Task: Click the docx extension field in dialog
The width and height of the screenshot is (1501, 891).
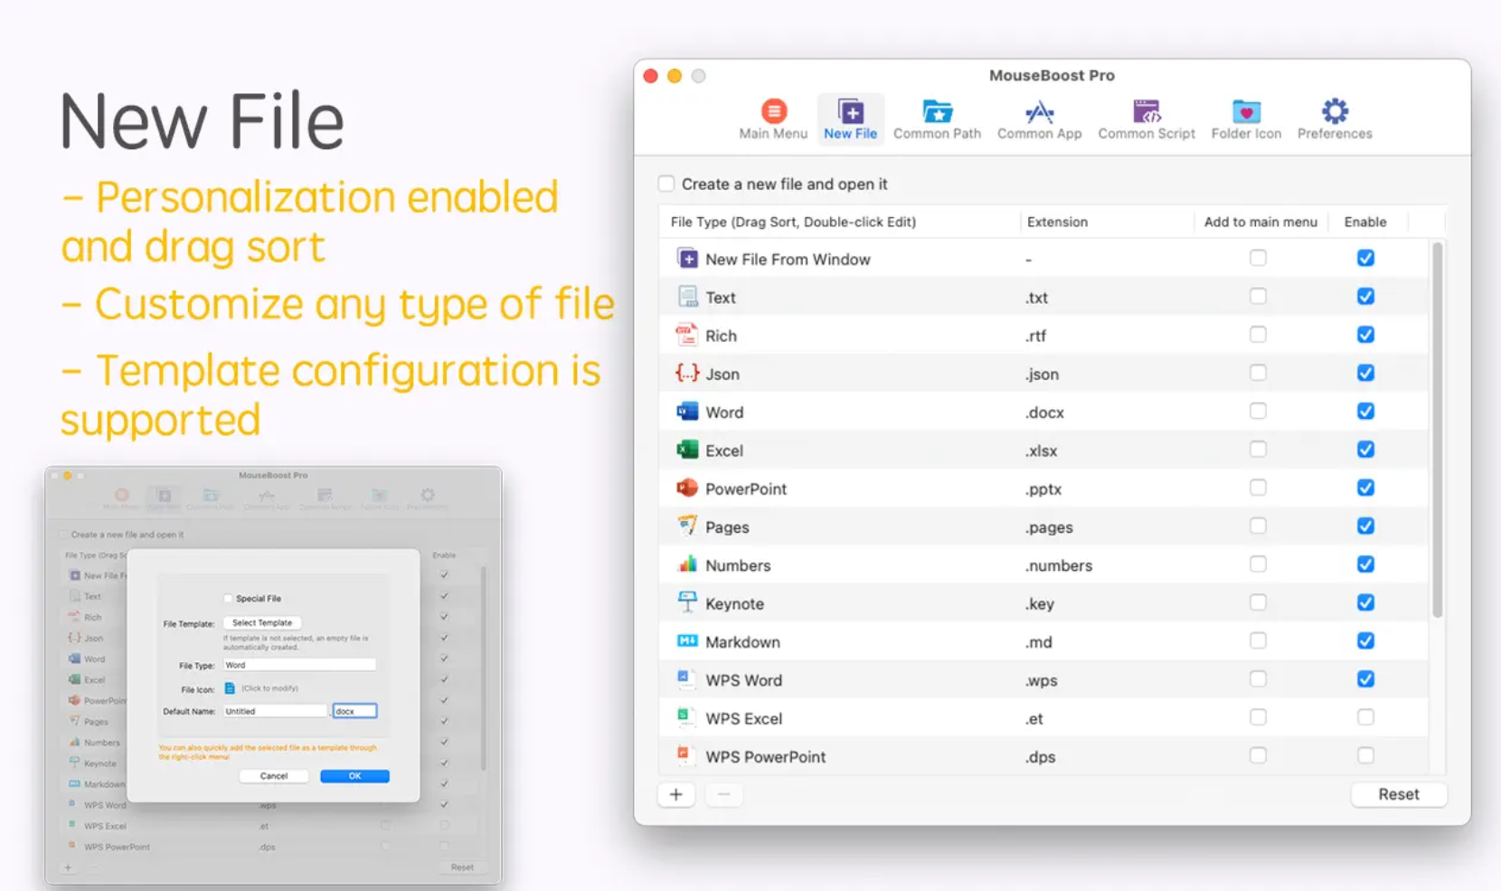Action: pos(354,711)
